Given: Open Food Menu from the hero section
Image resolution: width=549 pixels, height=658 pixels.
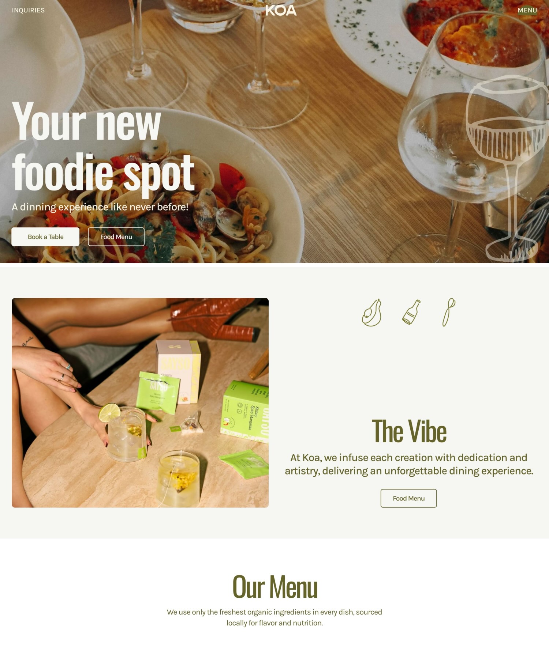Looking at the screenshot, I should tap(116, 237).
